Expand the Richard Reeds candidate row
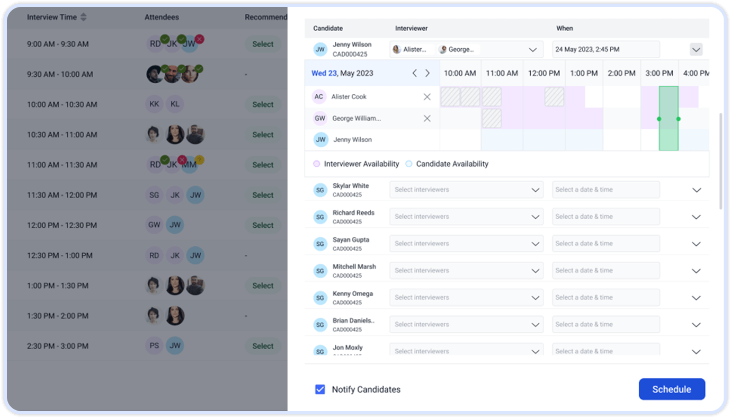The width and height of the screenshot is (731, 418). pos(696,217)
